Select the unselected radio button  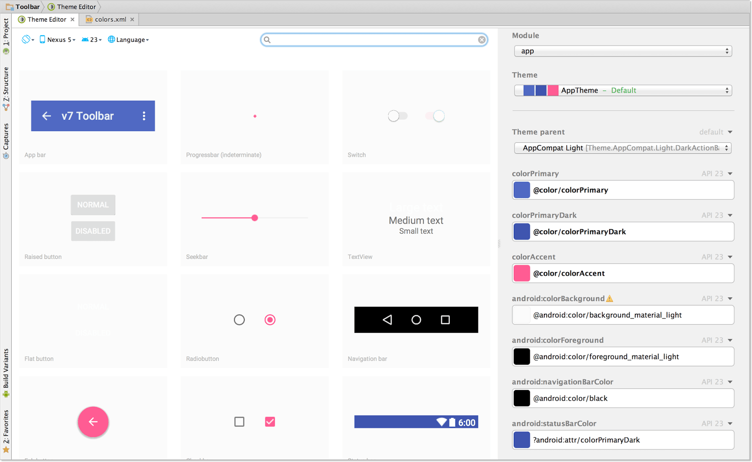pos(239,320)
